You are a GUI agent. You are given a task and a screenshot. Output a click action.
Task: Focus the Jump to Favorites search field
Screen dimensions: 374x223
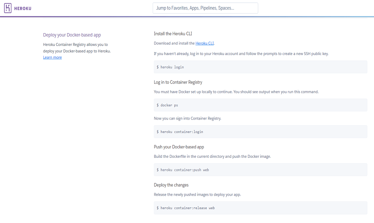click(x=205, y=8)
